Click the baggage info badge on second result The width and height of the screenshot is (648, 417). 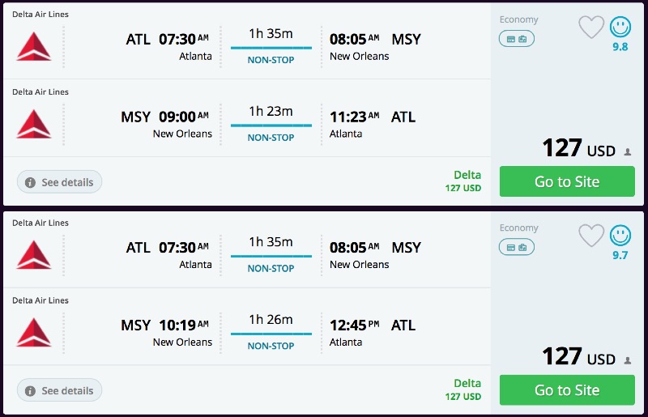[x=517, y=246]
